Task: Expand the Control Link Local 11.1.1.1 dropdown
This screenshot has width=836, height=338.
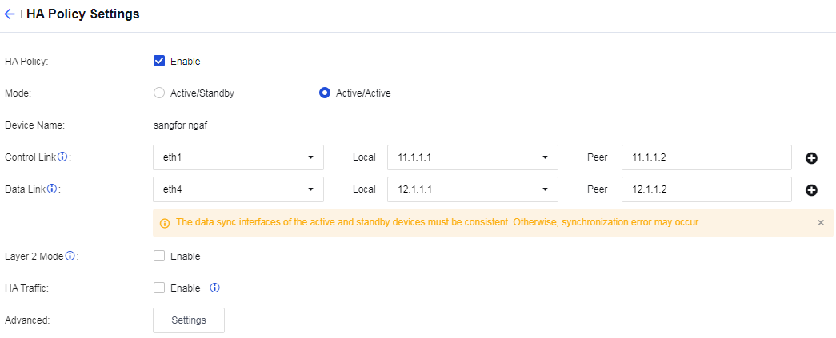Action: (472, 157)
